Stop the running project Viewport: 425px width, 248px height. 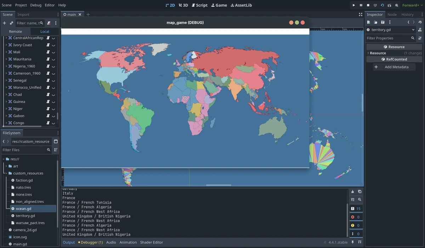(368, 5)
